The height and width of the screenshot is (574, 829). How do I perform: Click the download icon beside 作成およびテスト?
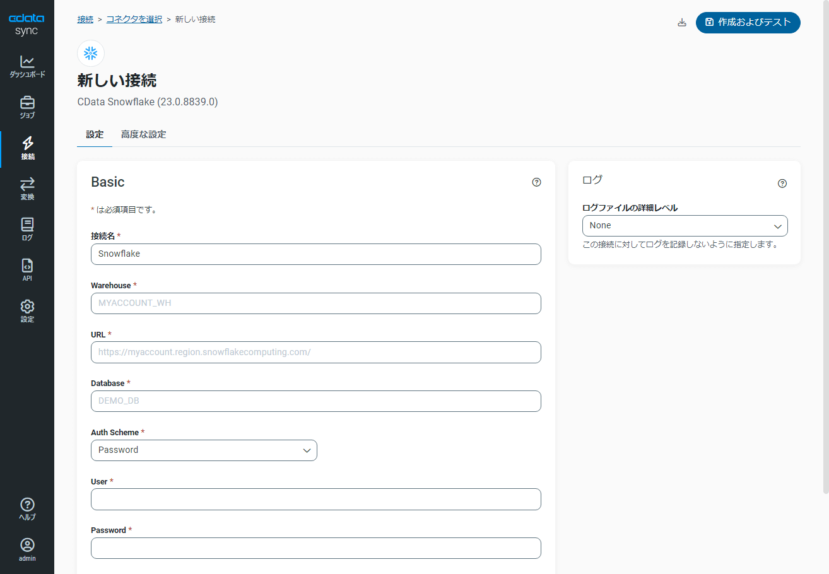[681, 23]
